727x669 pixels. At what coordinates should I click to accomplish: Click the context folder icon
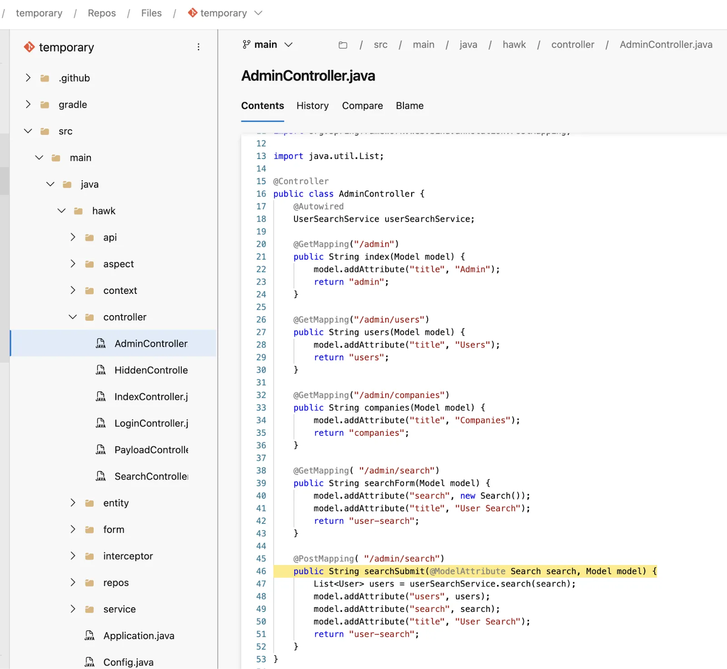90,291
